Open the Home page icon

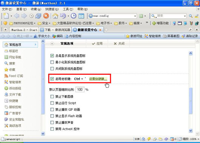click(55, 16)
